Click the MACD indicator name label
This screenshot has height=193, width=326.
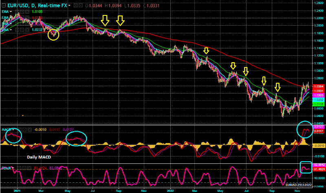coord(6,130)
